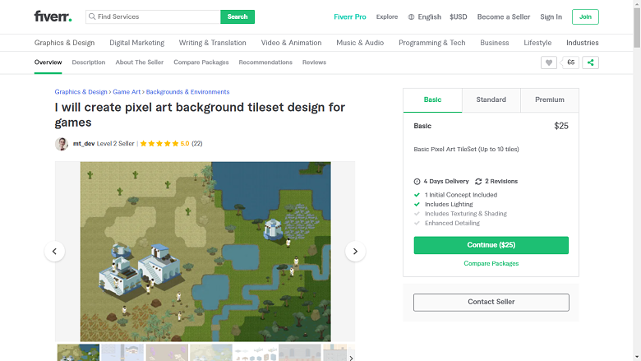
Task: Click the $25 Basic price
Action: [x=560, y=126]
